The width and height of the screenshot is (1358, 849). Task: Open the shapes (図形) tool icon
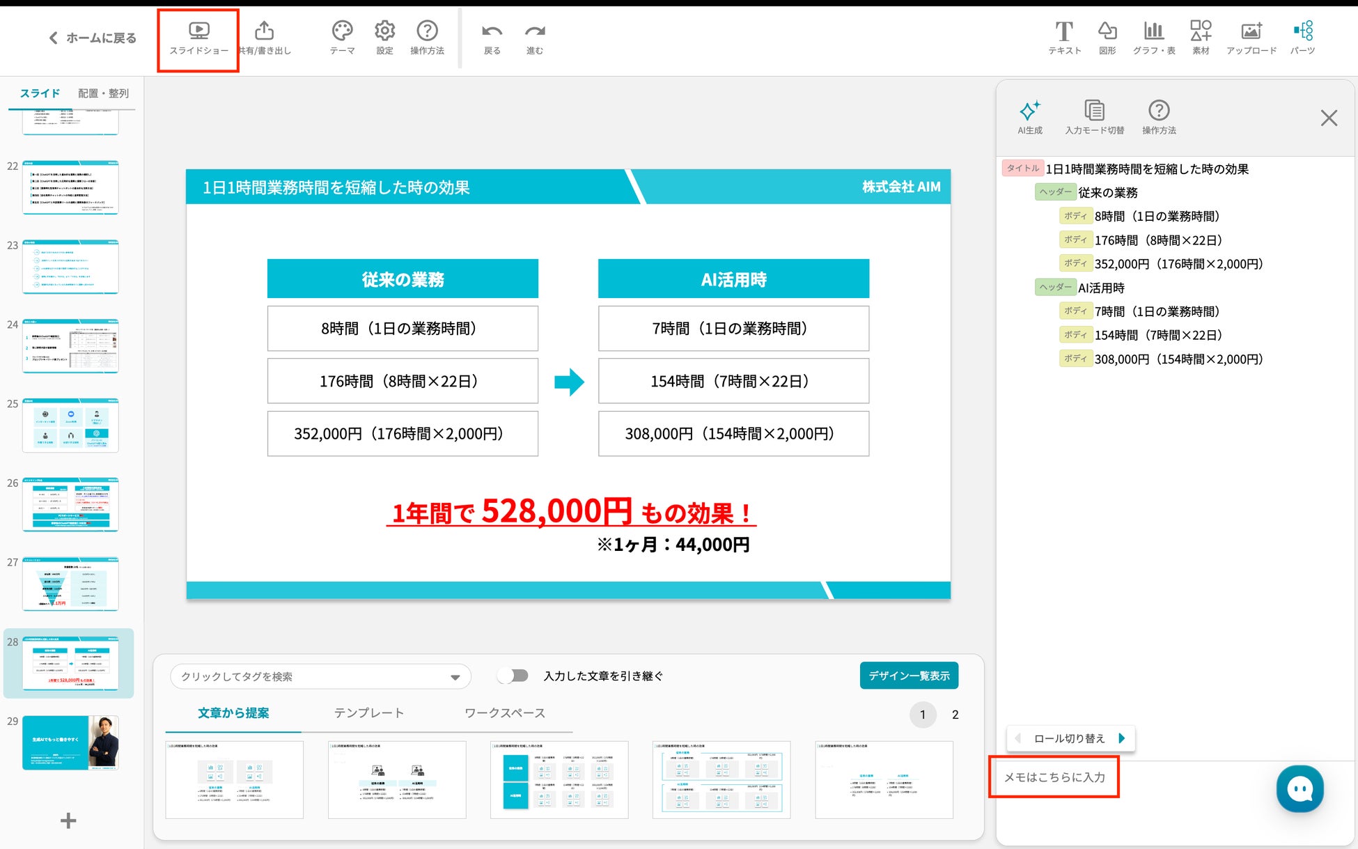(1107, 31)
